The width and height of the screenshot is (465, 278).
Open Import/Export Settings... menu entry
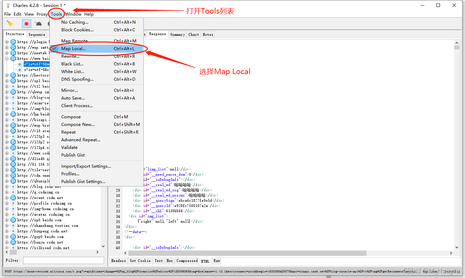tap(96, 166)
